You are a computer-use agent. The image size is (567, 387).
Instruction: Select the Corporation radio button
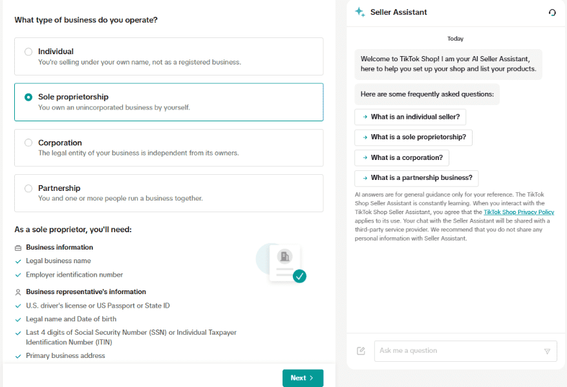pyautogui.click(x=28, y=143)
